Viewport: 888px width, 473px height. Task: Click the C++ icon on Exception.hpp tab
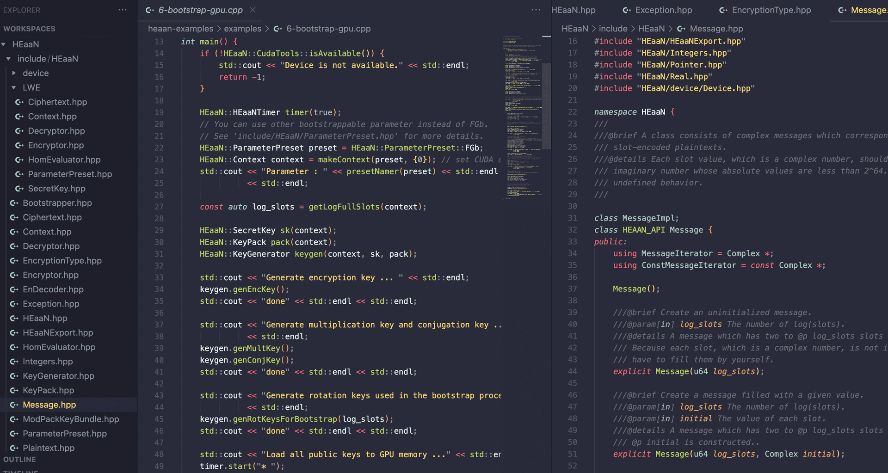[x=627, y=10]
